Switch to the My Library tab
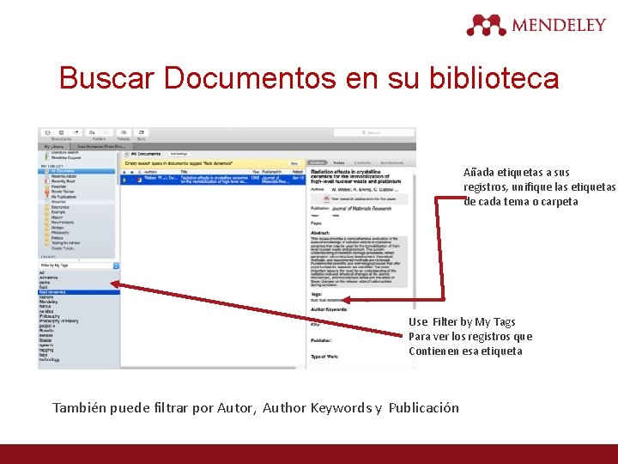The height and width of the screenshot is (464, 618). point(54,146)
